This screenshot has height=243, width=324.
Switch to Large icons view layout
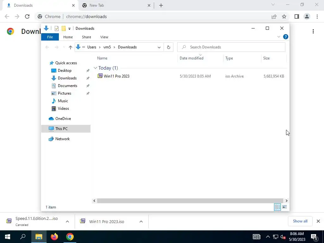(x=284, y=207)
